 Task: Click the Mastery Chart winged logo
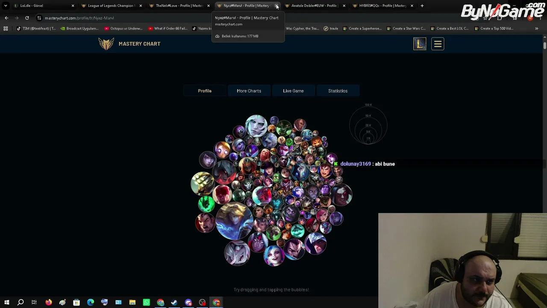click(106, 44)
